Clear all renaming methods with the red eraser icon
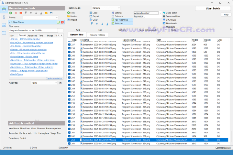The width and height of the screenshot is (233, 155). click(x=21, y=13)
